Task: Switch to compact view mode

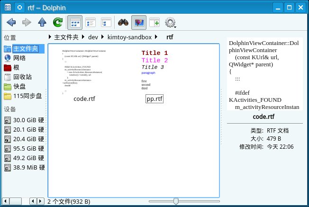Action: pos(91,22)
